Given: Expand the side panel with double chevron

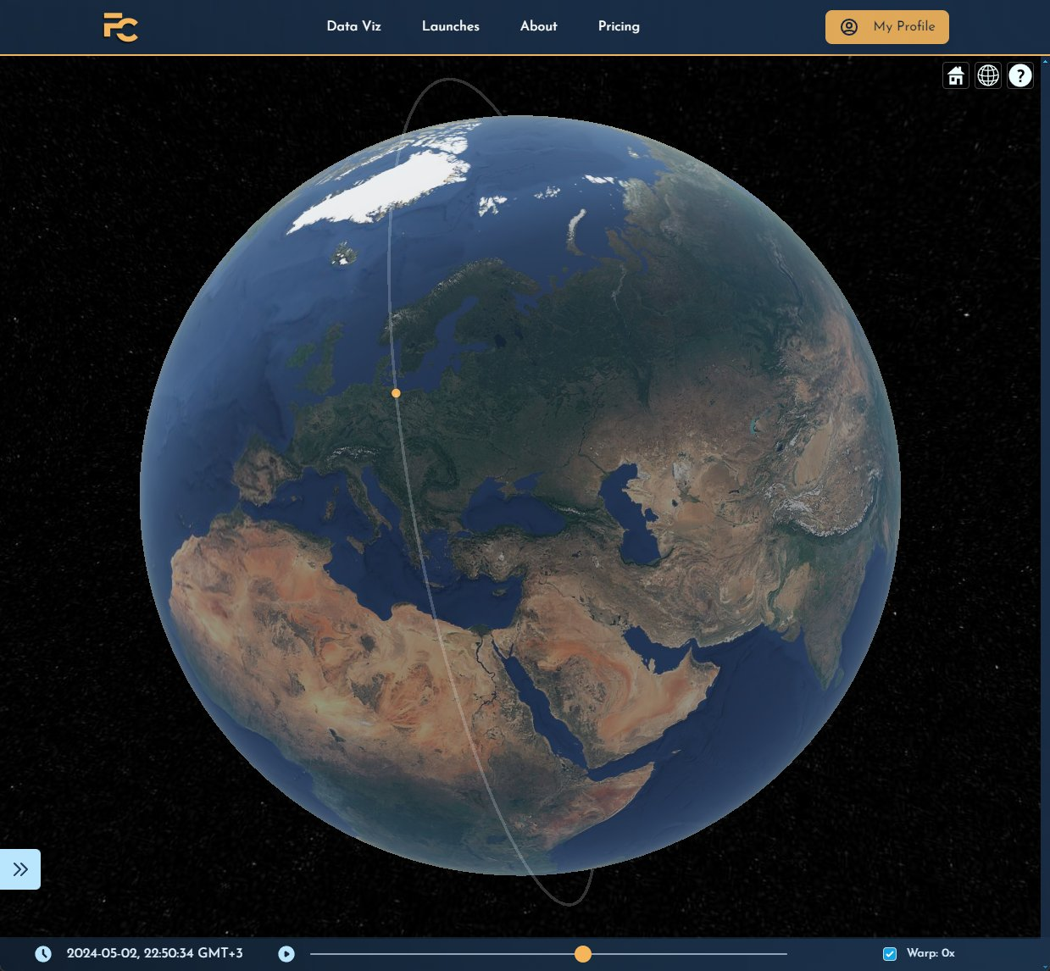Looking at the screenshot, I should click(x=20, y=869).
